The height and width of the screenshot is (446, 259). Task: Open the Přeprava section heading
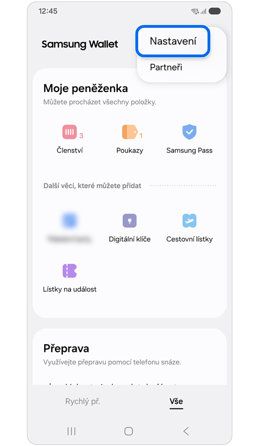(x=66, y=349)
